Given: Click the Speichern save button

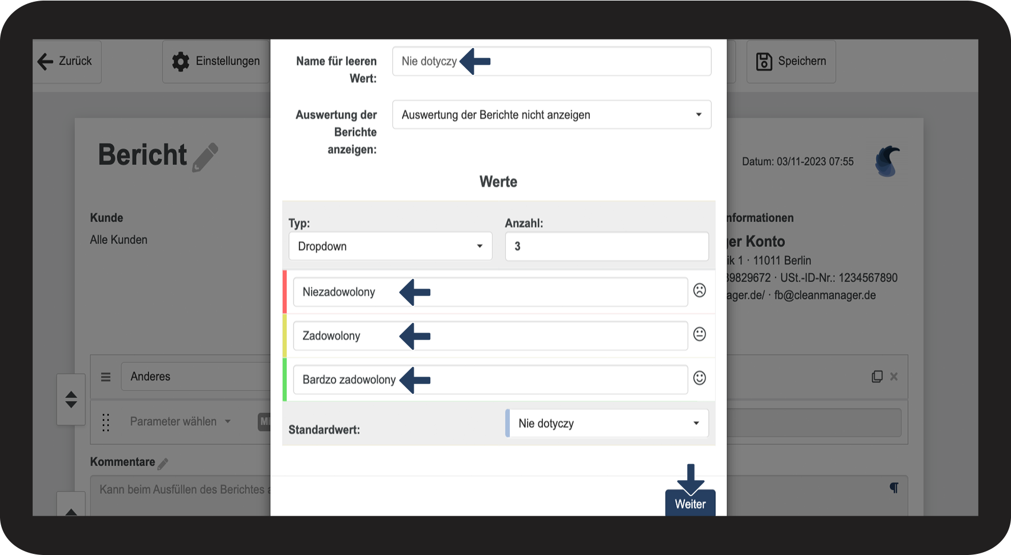Looking at the screenshot, I should [791, 61].
